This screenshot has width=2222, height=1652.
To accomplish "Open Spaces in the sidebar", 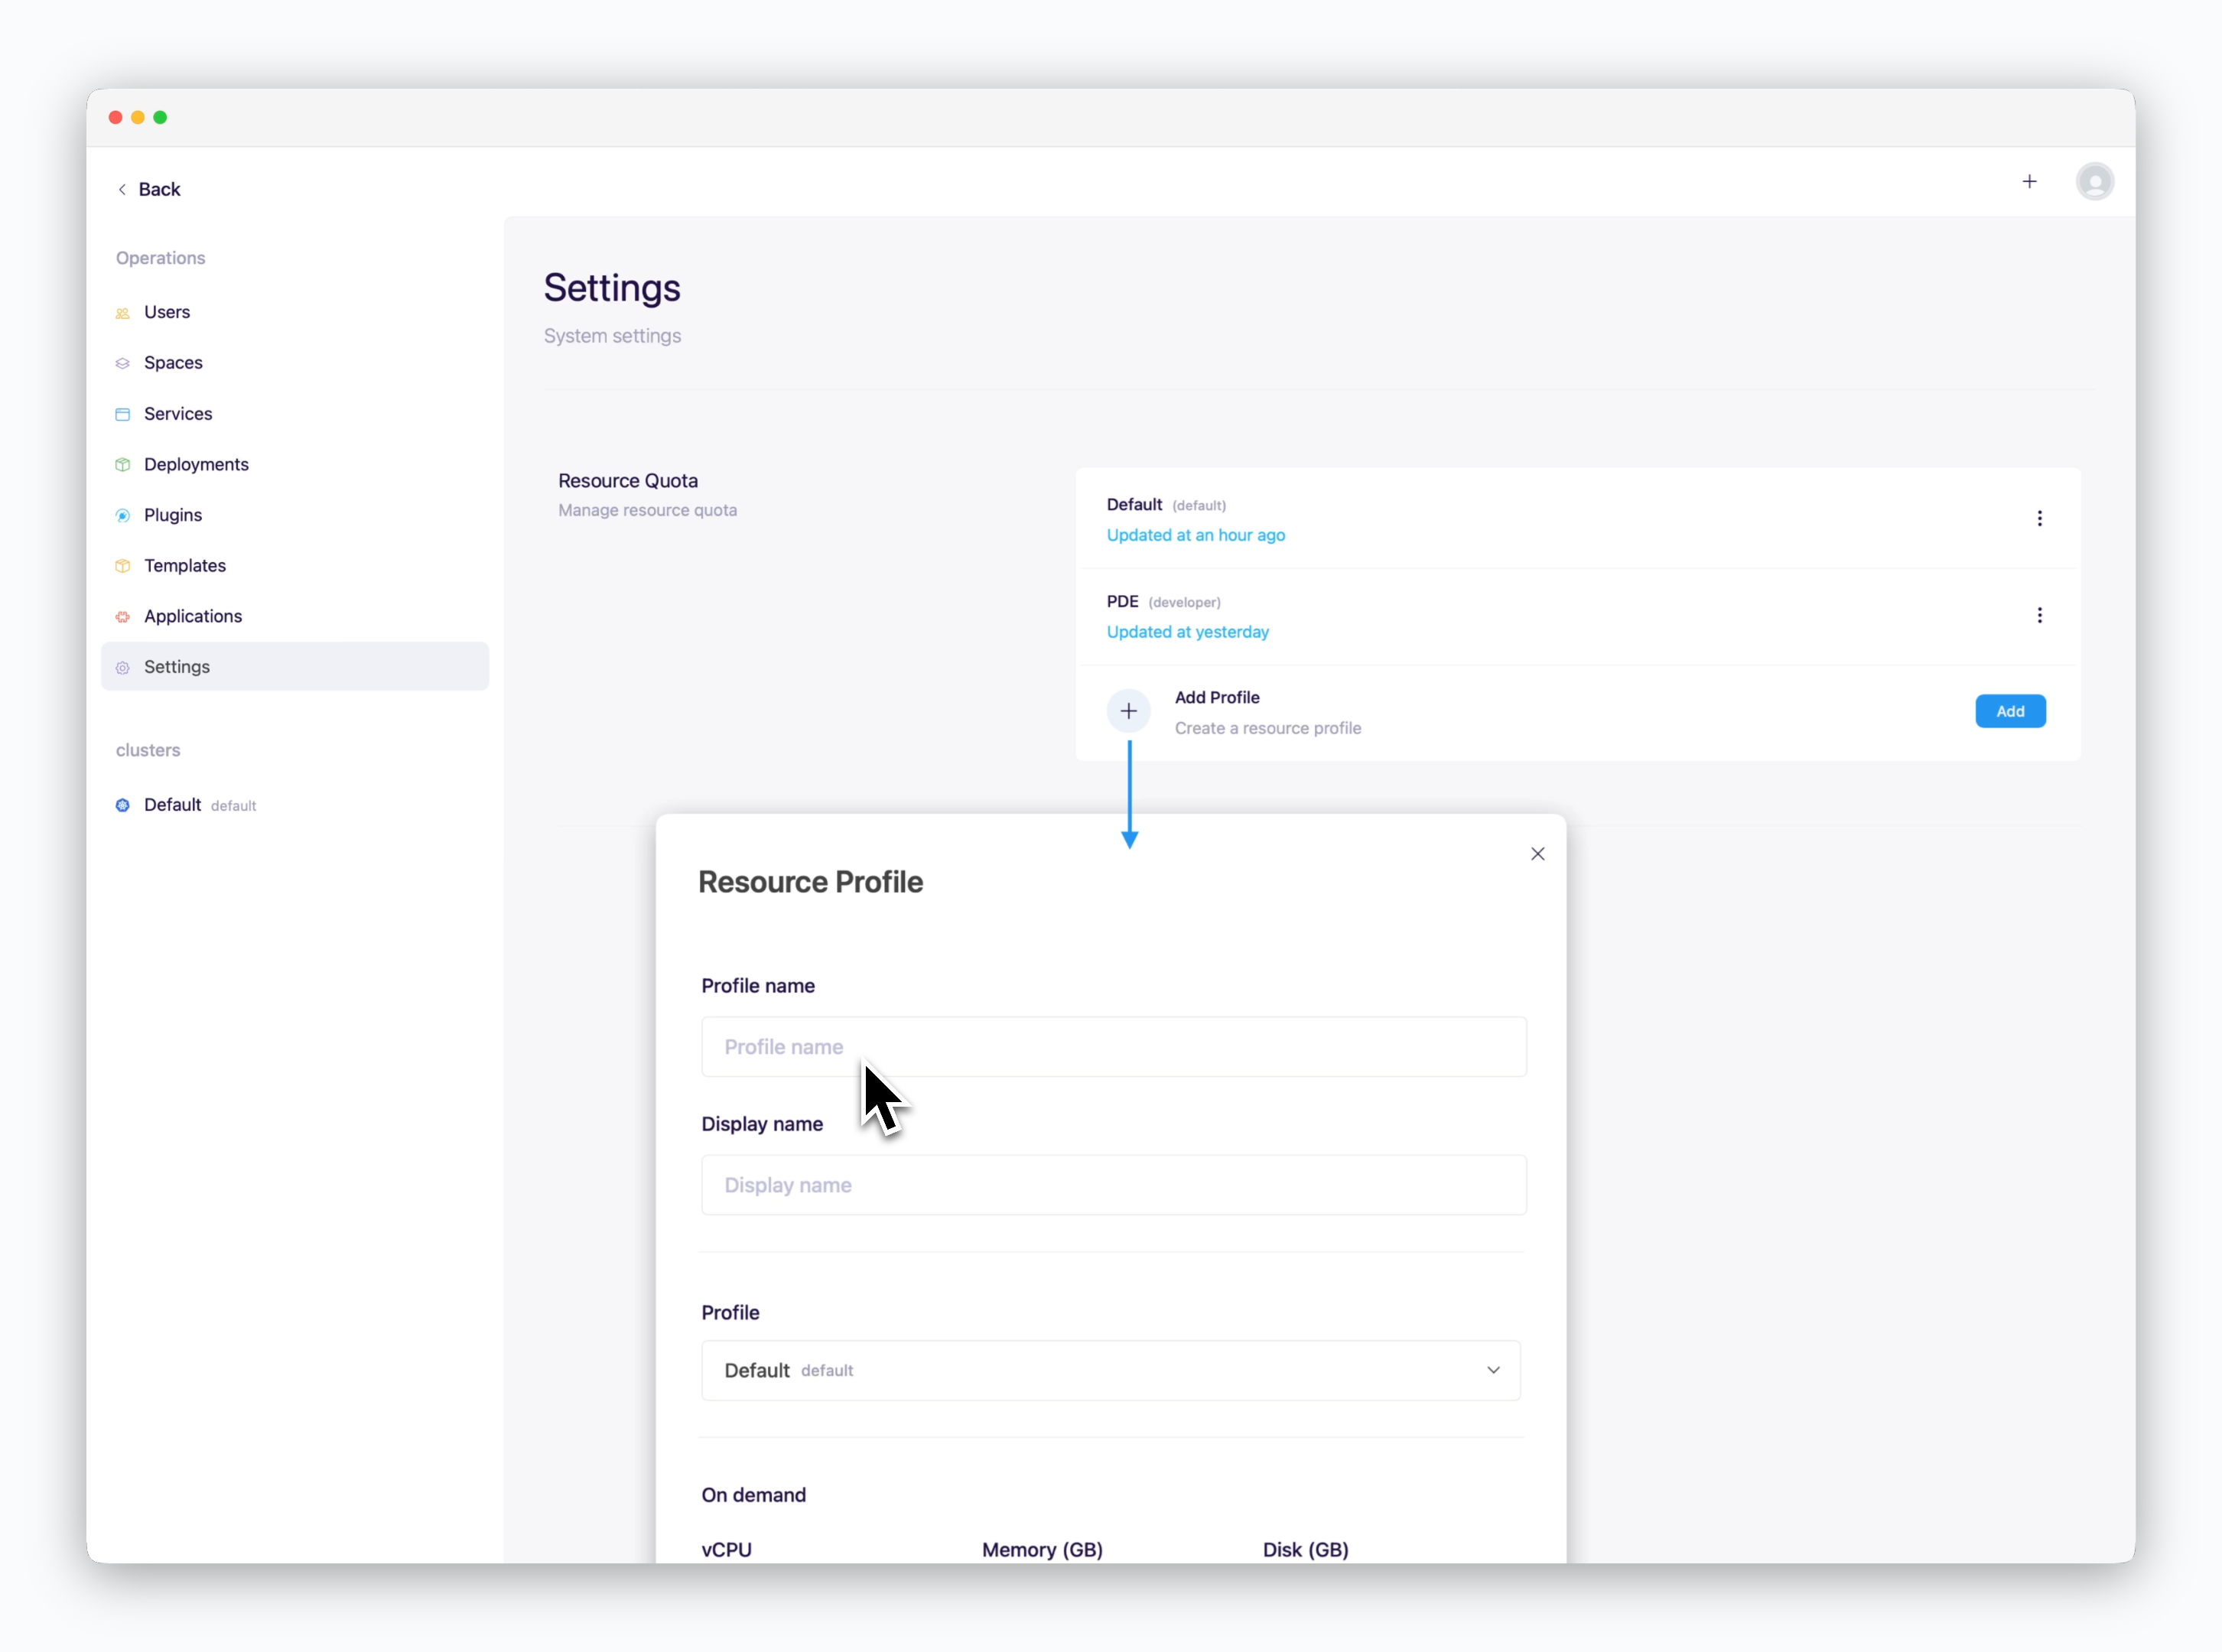I will tap(295, 363).
